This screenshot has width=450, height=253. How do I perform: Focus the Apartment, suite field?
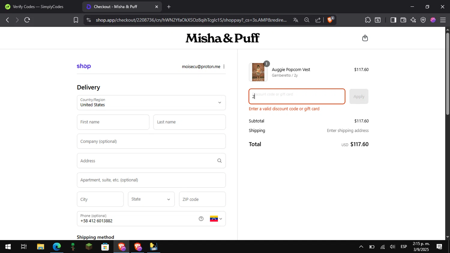[x=151, y=180]
